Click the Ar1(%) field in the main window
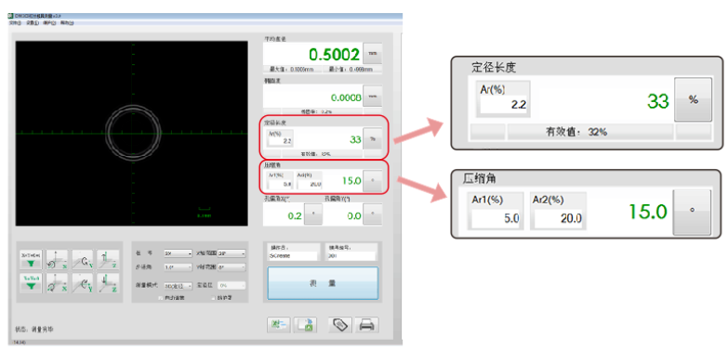728x350 pixels. point(280,184)
